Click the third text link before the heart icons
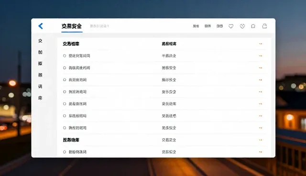The height and width of the screenshot is (176, 306). [219, 26]
